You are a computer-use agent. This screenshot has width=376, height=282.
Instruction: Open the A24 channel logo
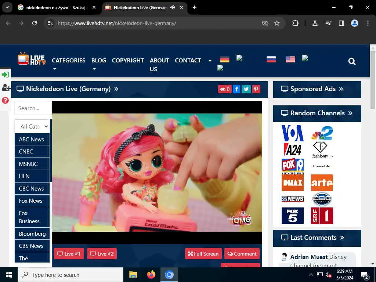[x=293, y=150]
